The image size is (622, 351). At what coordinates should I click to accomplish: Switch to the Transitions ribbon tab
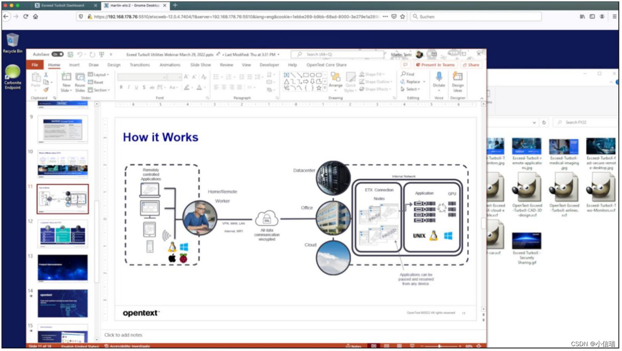(x=140, y=64)
